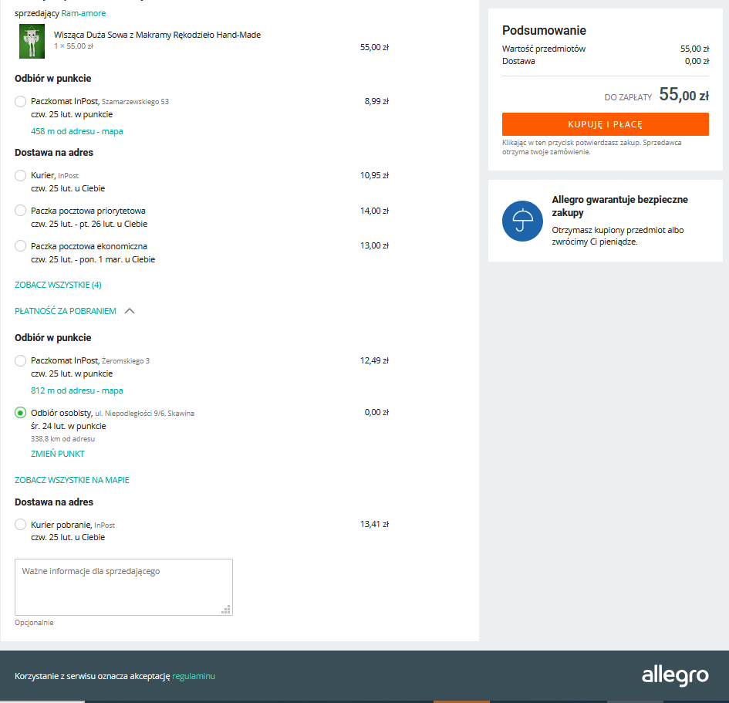Click the Wartość przedmiotów summary label
Screen dimensions: 729x703
click(x=544, y=49)
